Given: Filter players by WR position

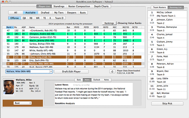Looking at the screenshot, I should point(38,18).
